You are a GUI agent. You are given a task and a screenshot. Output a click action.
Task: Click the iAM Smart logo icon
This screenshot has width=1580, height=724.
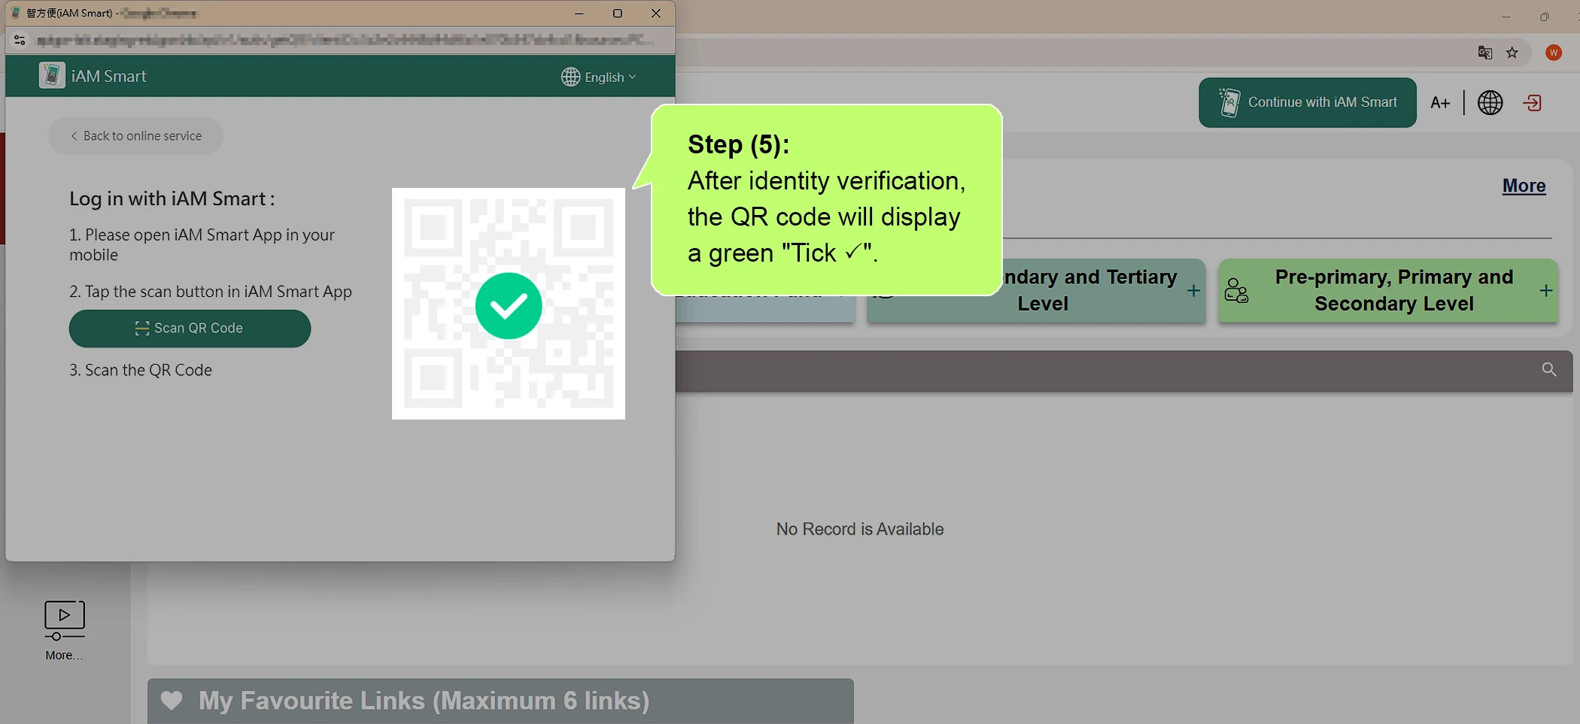52,75
